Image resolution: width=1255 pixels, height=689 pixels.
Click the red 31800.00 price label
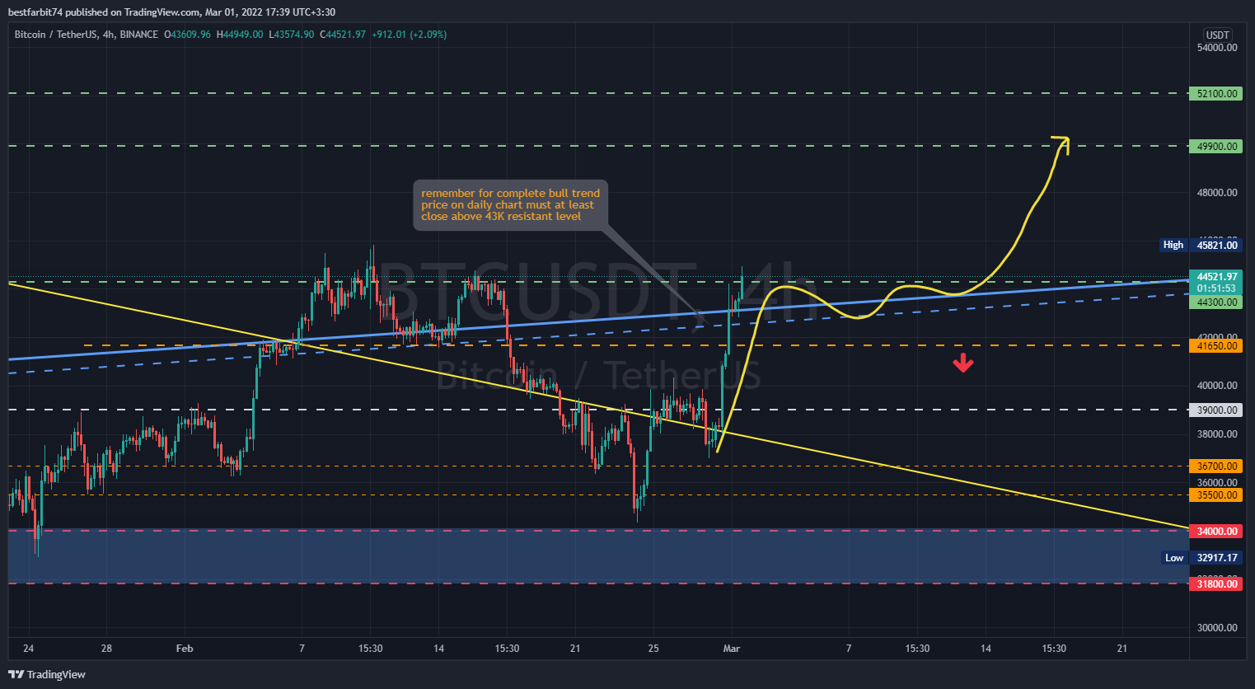click(1215, 584)
